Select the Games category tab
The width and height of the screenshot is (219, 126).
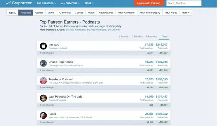coord(39,13)
